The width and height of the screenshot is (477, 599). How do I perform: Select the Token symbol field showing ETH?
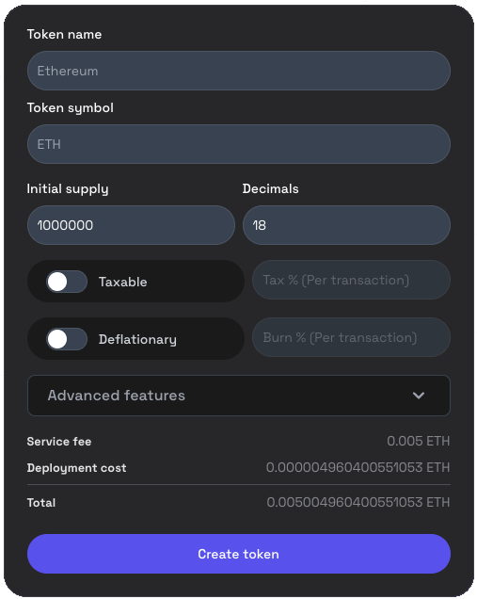[239, 144]
